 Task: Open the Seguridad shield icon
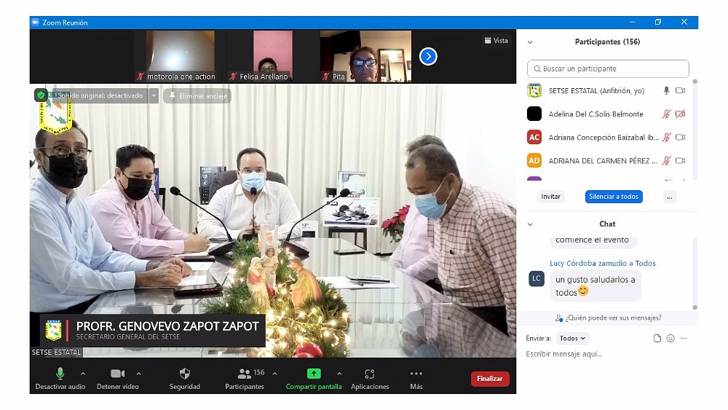point(185,374)
